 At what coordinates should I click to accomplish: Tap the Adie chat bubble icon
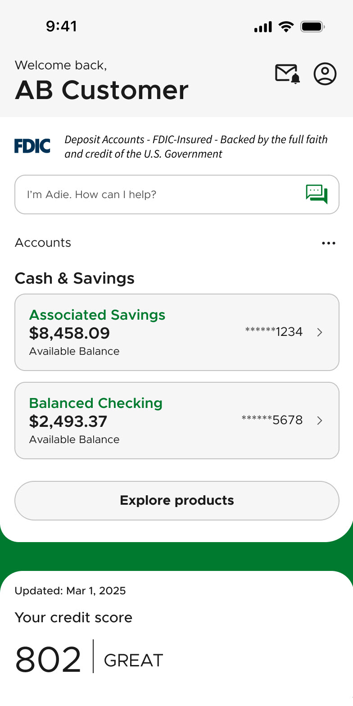coord(317,194)
